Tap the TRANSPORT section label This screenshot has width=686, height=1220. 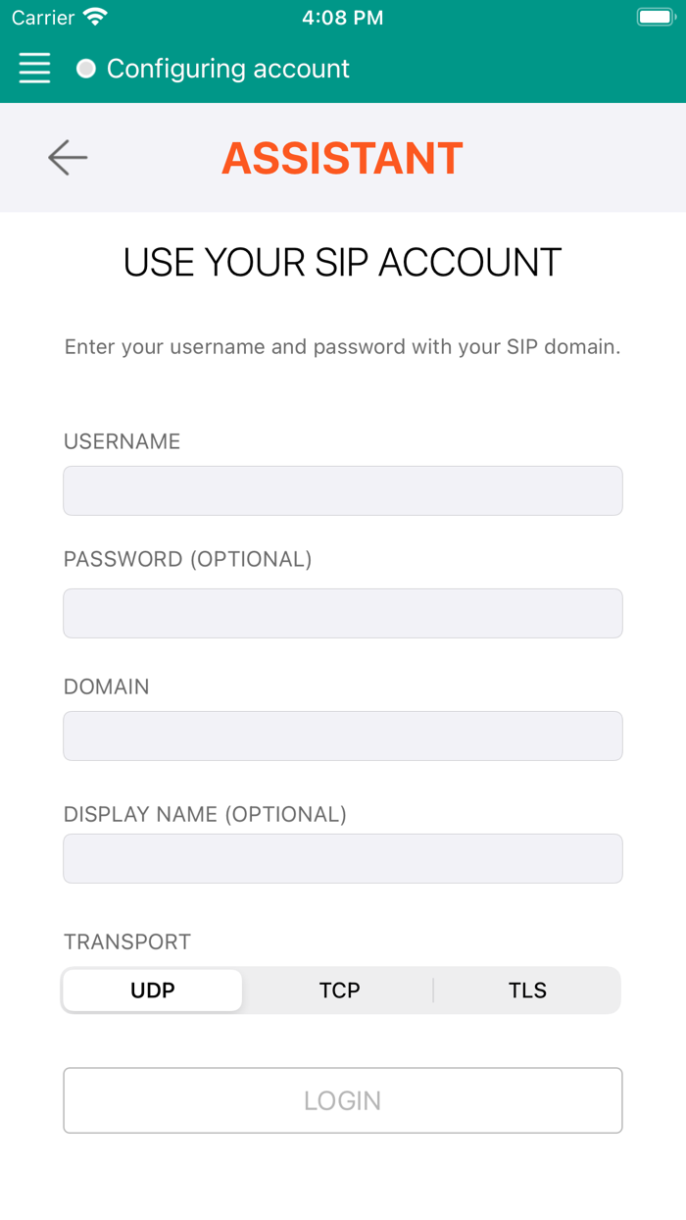(127, 942)
